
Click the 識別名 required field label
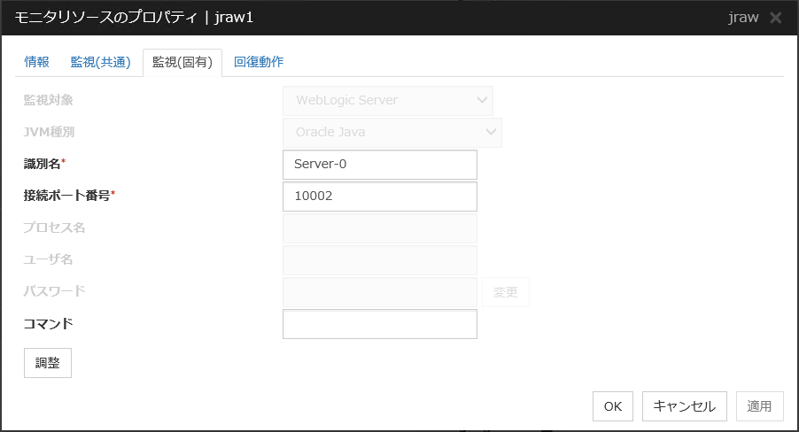click(44, 164)
